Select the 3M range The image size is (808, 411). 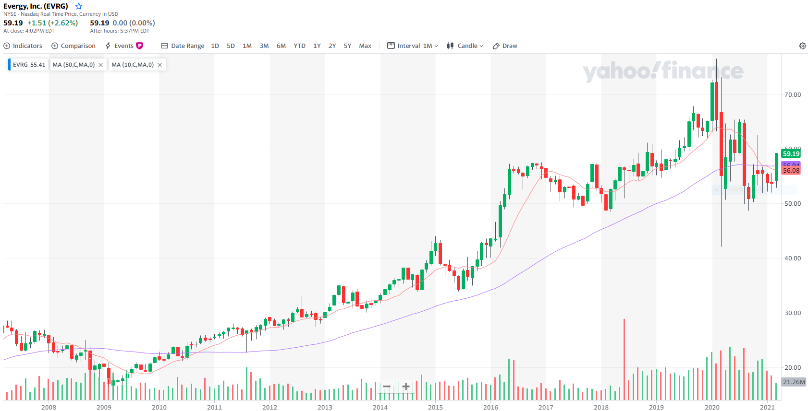(x=264, y=46)
